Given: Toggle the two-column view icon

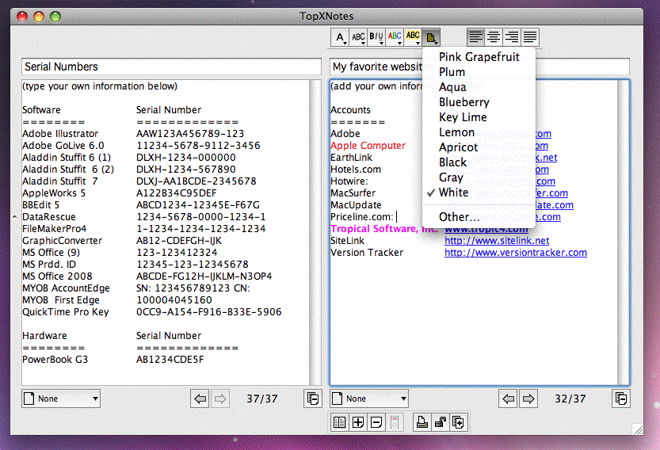Looking at the screenshot, I should [x=339, y=422].
